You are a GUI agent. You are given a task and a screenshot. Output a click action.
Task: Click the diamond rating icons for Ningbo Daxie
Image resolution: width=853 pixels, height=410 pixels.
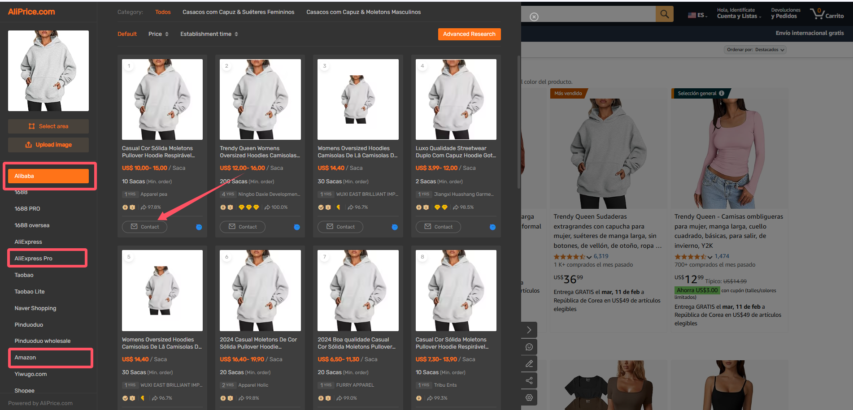tap(249, 207)
